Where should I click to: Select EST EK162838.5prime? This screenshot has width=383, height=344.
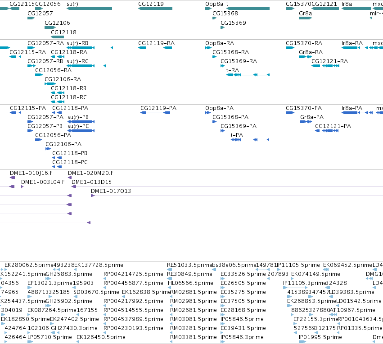tap(146, 292)
